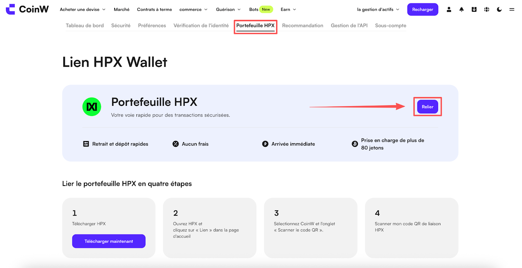Click the green HPX wallet logo
Viewport: 522px width, 268px height.
(x=92, y=107)
